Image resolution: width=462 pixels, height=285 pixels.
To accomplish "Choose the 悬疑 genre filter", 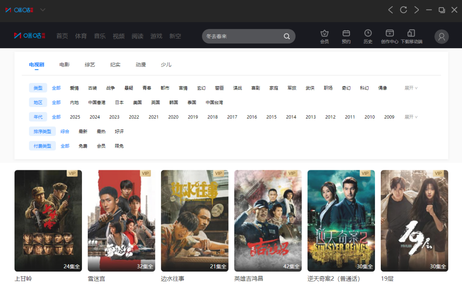I will [x=129, y=88].
